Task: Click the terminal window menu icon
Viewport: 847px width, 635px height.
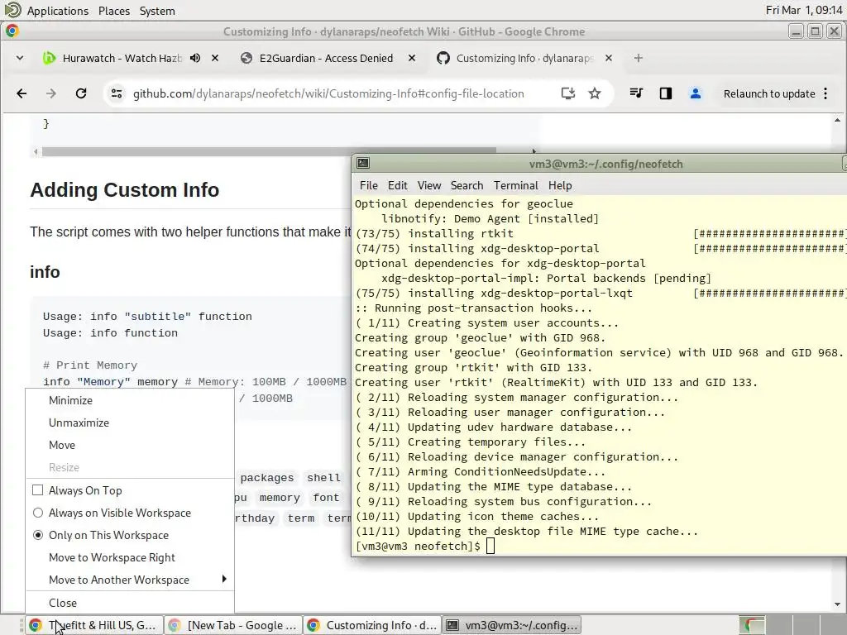Action: pyautogui.click(x=363, y=163)
